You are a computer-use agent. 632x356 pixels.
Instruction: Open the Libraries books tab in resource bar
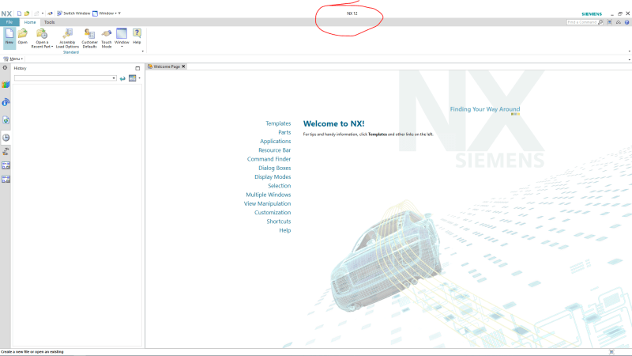pyautogui.click(x=6, y=85)
